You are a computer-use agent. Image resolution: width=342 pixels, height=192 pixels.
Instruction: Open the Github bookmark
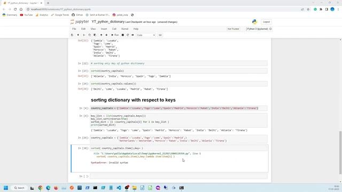coord(77,15)
